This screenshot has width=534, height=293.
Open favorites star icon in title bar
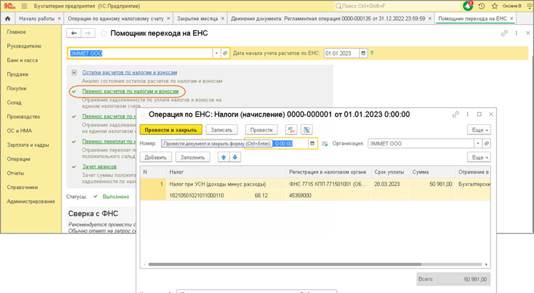(x=495, y=6)
